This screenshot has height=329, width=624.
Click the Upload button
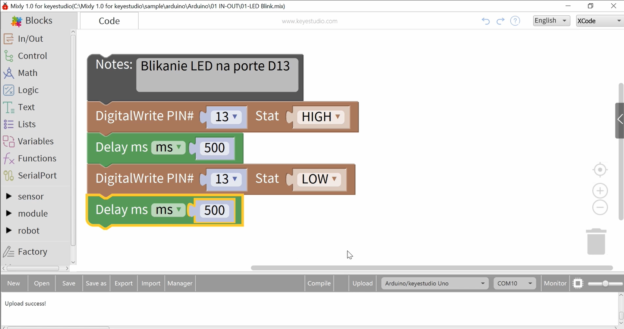pos(362,284)
